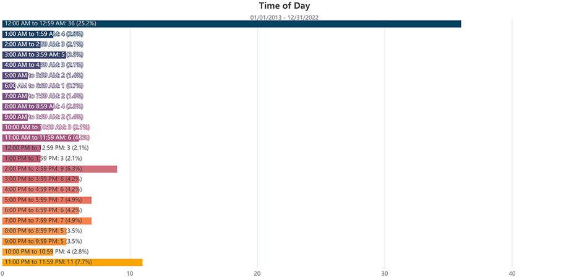Click the 20 label on x-axis
This screenshot has height=277, width=569.
(257, 273)
